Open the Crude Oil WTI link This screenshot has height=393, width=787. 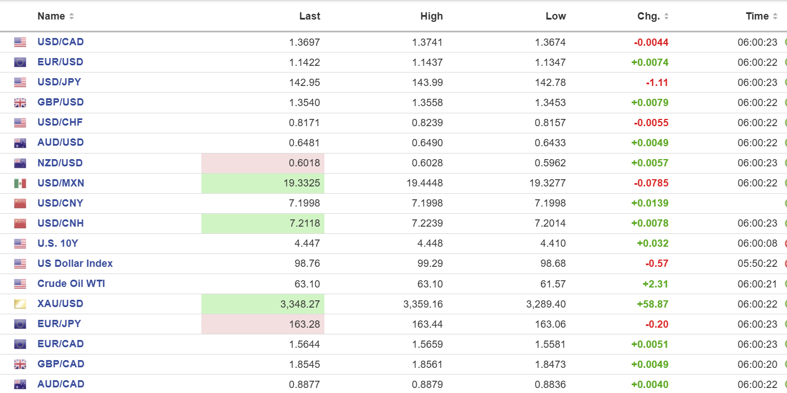click(x=71, y=284)
